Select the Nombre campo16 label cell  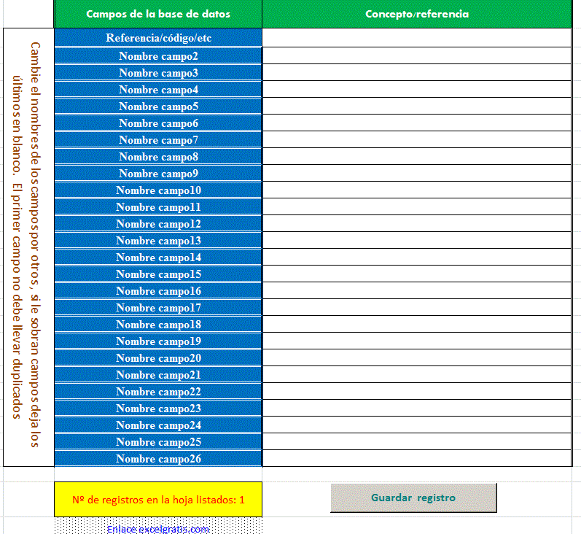coord(158,290)
